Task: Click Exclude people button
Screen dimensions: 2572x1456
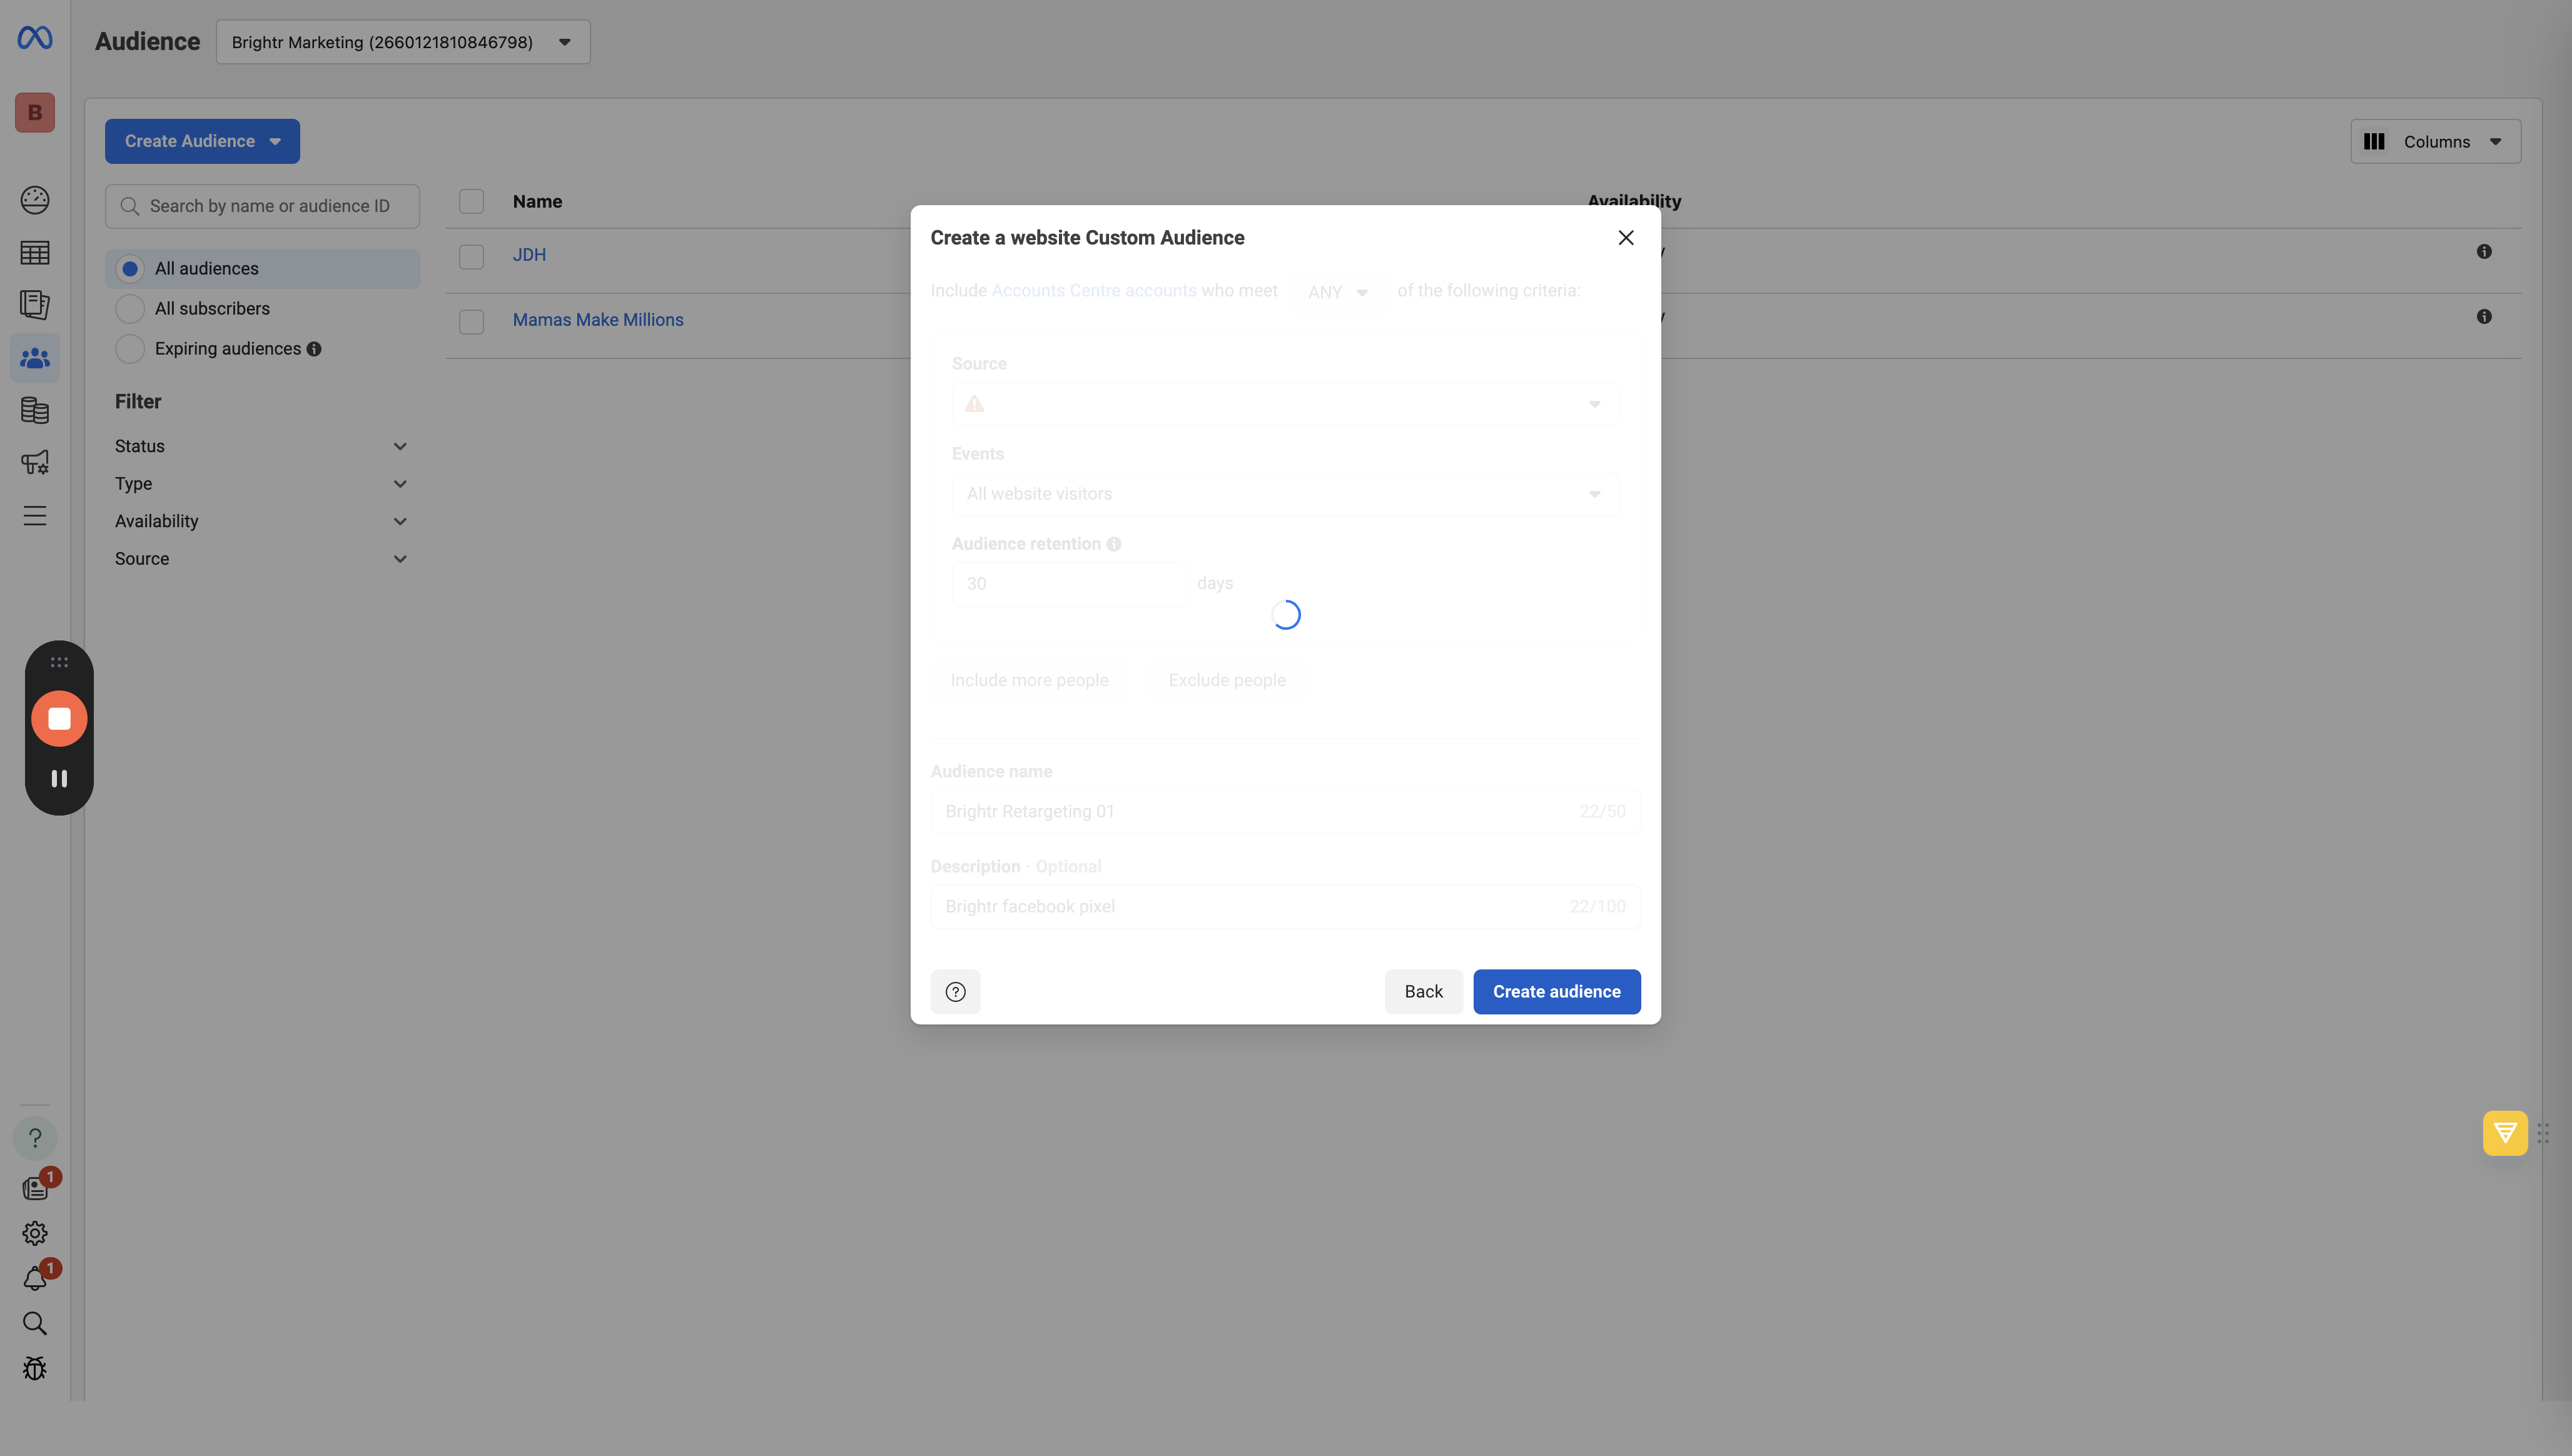Action: (x=1227, y=680)
